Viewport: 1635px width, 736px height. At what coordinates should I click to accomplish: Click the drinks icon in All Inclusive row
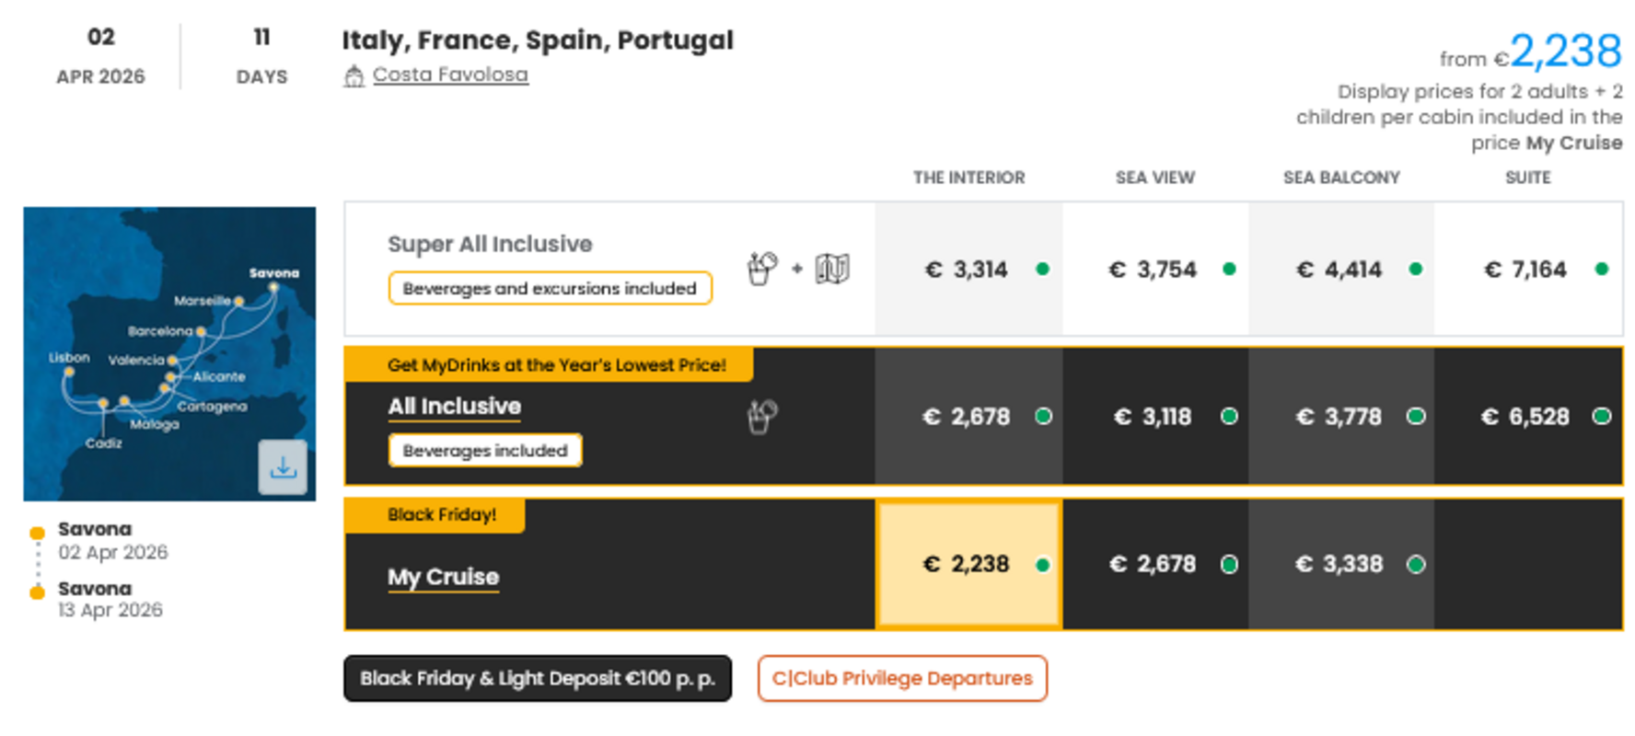click(761, 417)
